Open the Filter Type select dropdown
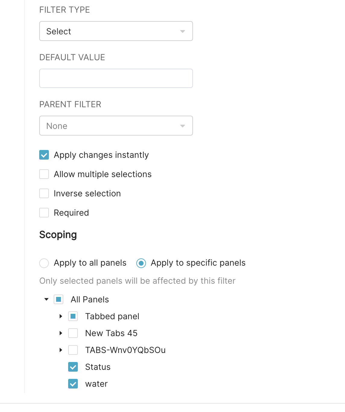This screenshot has width=345, height=412. (116, 31)
